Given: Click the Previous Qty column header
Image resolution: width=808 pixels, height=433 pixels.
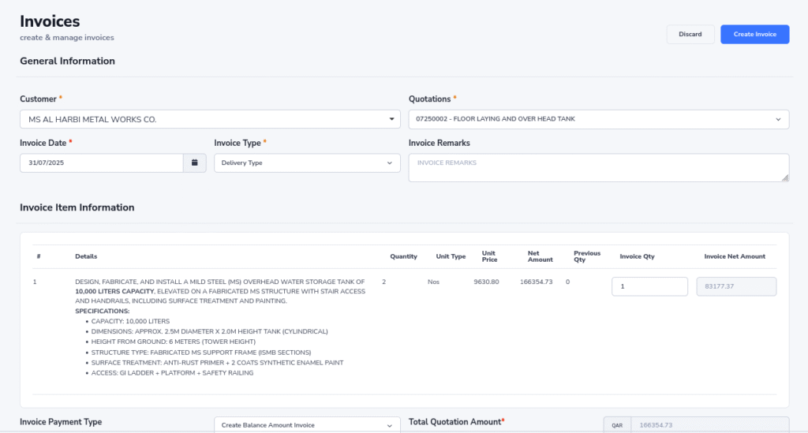Looking at the screenshot, I should click(x=587, y=256).
